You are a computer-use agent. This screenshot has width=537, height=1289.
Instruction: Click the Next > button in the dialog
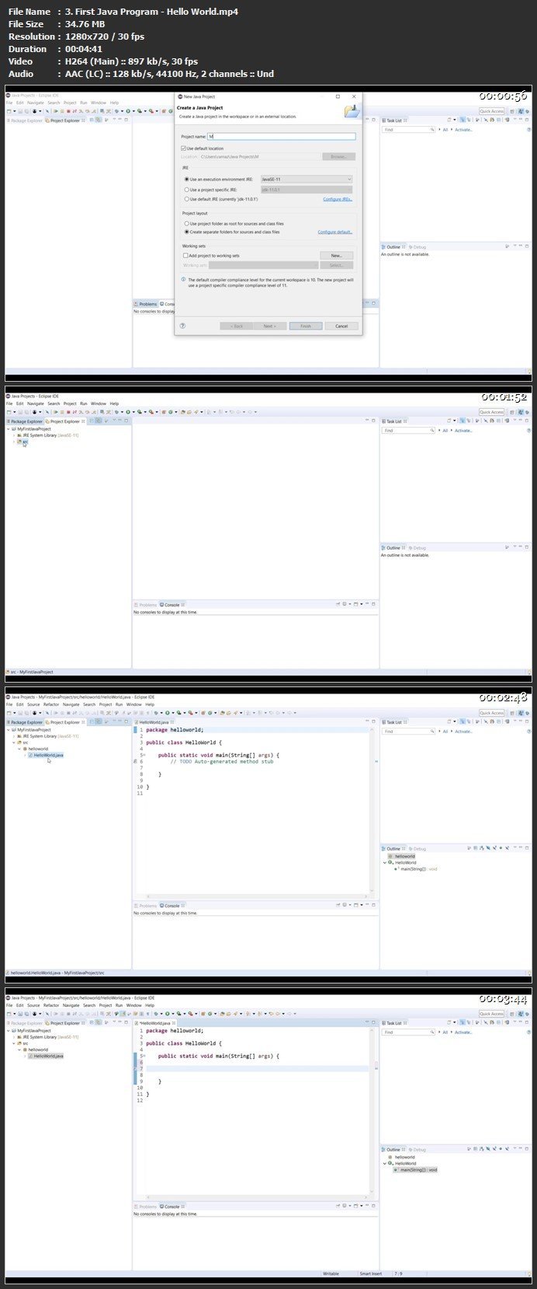(x=269, y=326)
